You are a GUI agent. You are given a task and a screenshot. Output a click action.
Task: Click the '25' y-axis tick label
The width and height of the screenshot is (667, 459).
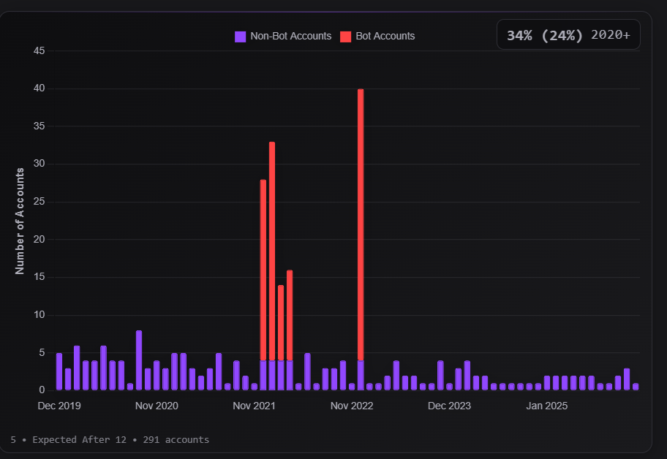point(39,202)
